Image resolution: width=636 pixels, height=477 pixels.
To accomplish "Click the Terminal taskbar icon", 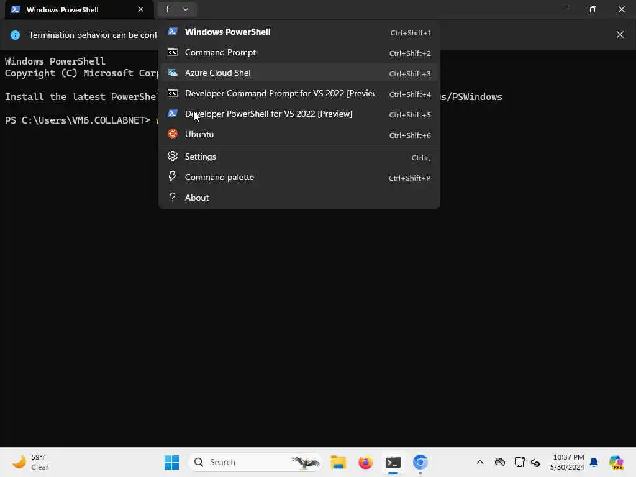I will coord(393,462).
